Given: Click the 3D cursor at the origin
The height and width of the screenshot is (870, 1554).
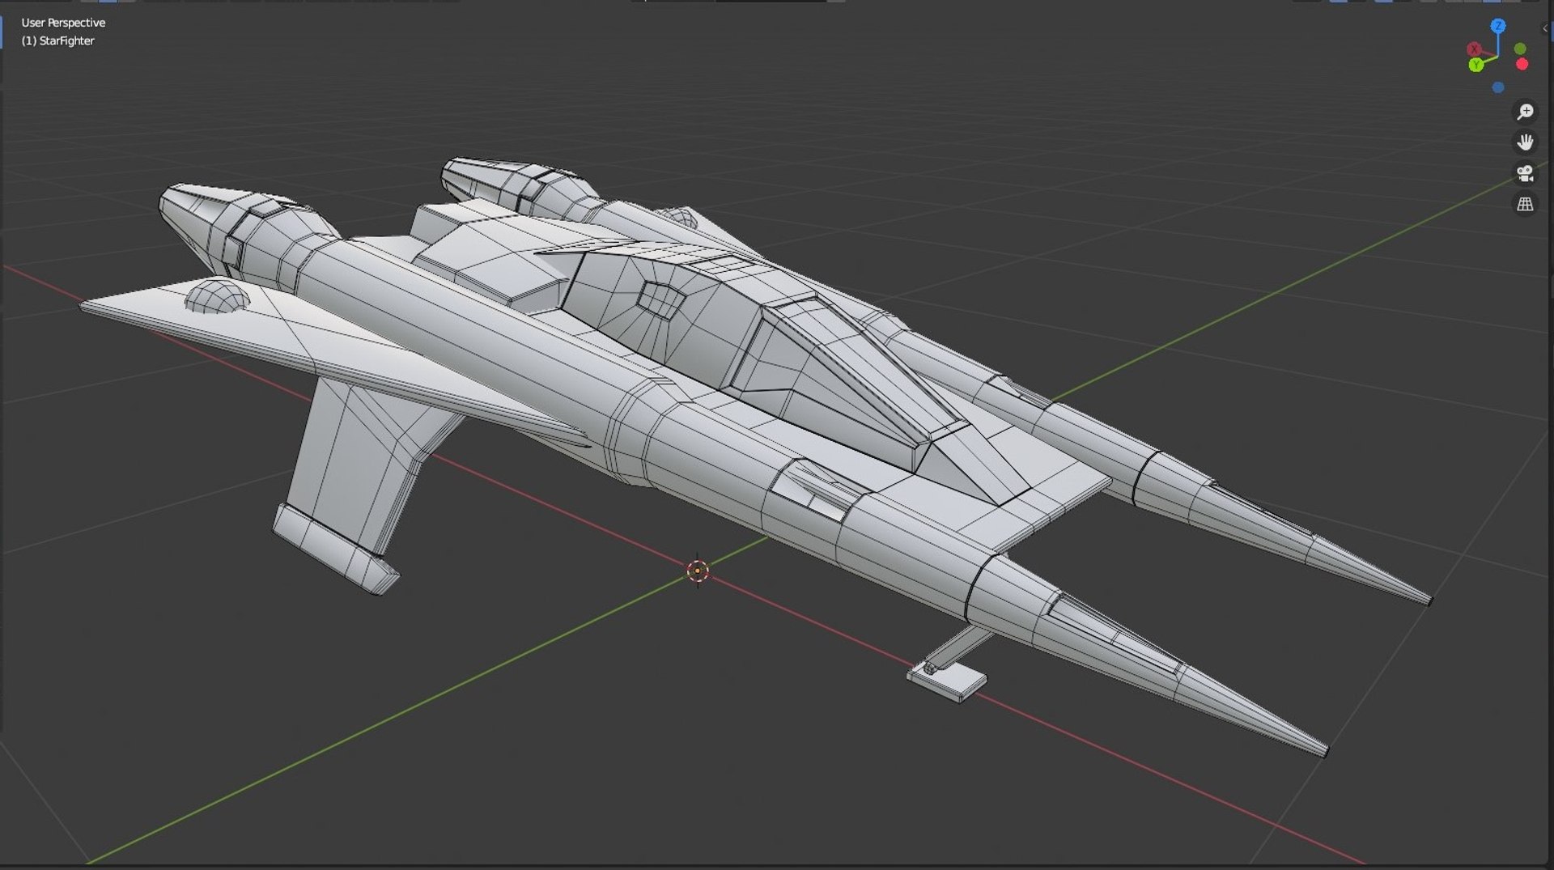Looking at the screenshot, I should 698,571.
